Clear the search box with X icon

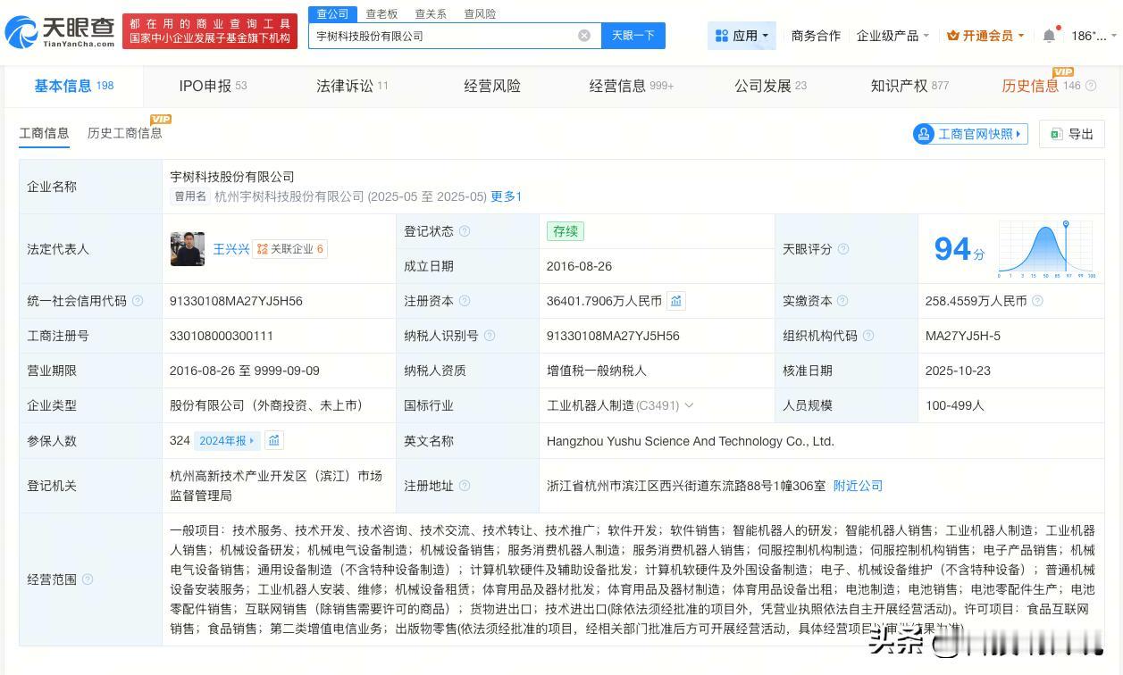(584, 36)
